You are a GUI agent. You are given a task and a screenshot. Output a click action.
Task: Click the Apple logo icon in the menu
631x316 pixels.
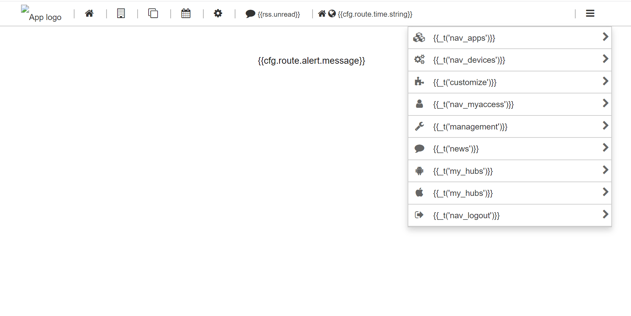[419, 193]
